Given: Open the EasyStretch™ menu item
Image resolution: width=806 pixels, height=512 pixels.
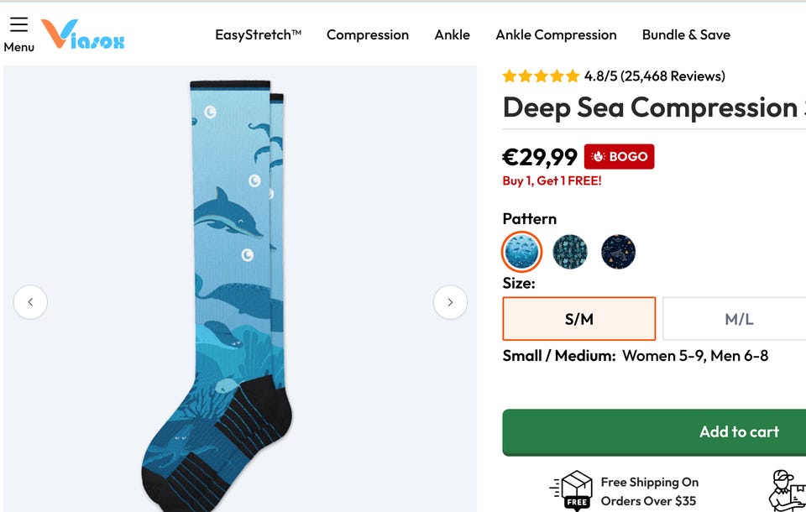Looking at the screenshot, I should 258,35.
